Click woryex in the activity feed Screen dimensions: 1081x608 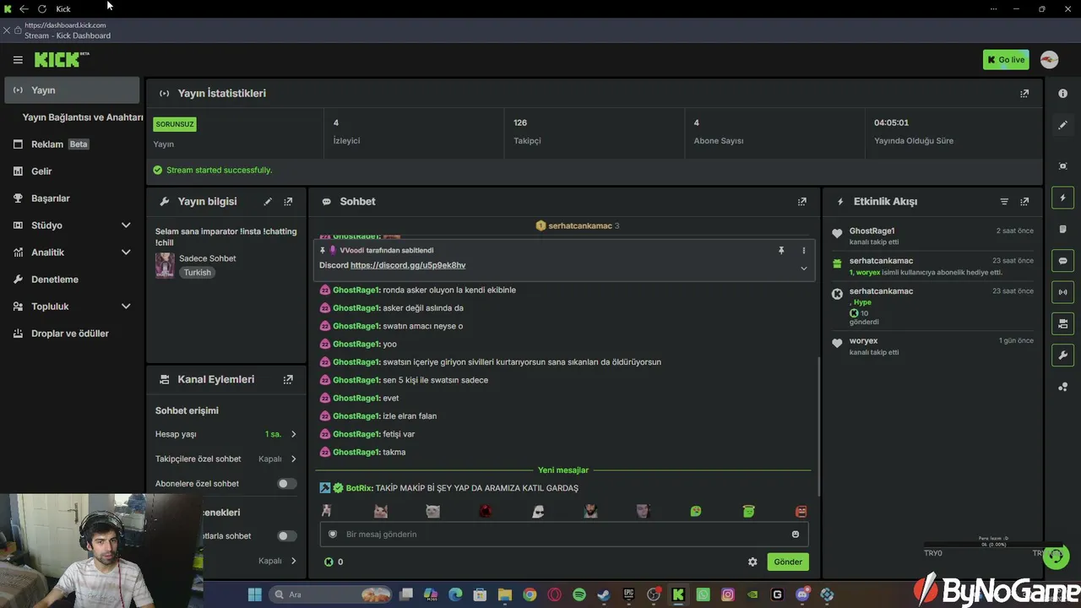coord(863,341)
